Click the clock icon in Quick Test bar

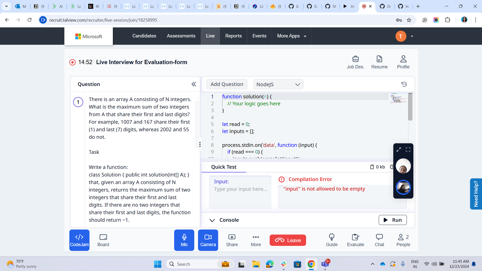click(x=392, y=167)
